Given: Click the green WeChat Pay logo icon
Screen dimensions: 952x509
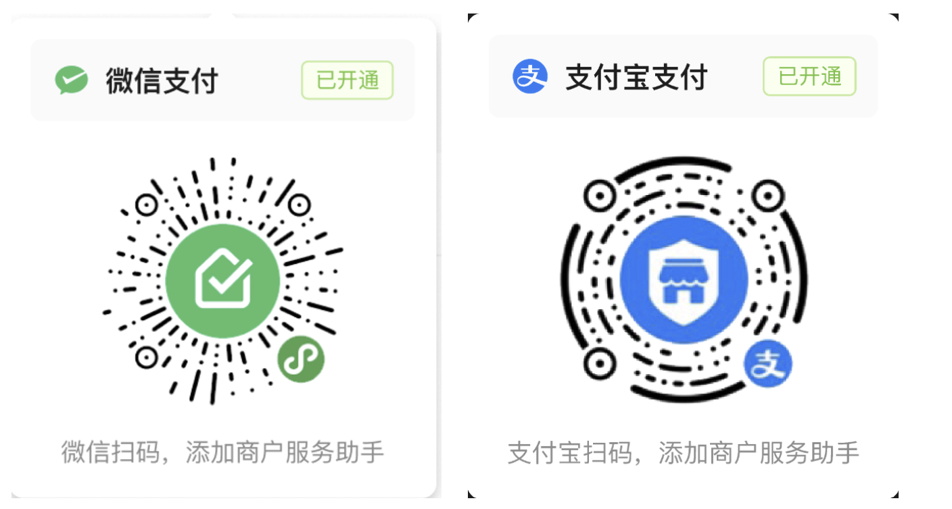Looking at the screenshot, I should coord(71,80).
